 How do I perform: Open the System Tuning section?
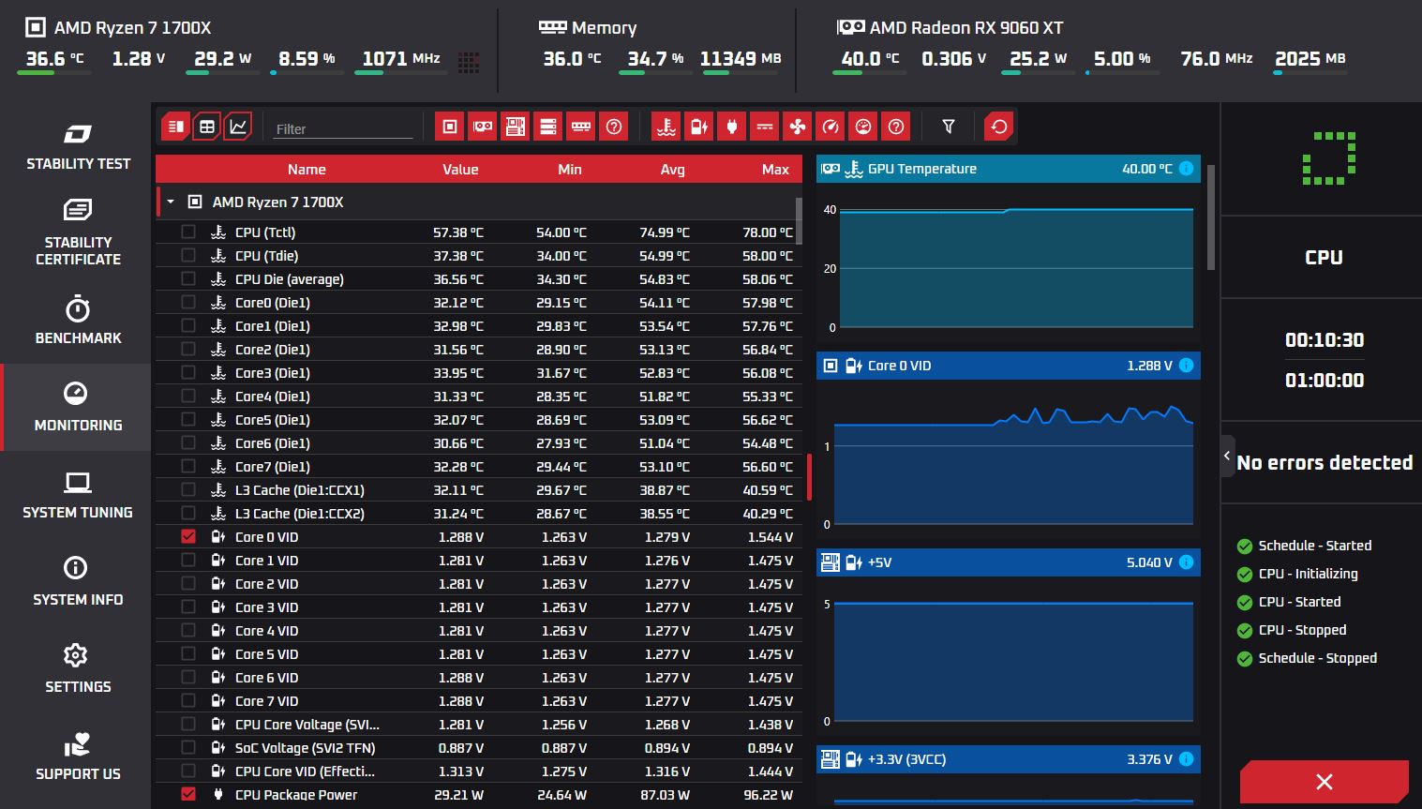click(78, 495)
